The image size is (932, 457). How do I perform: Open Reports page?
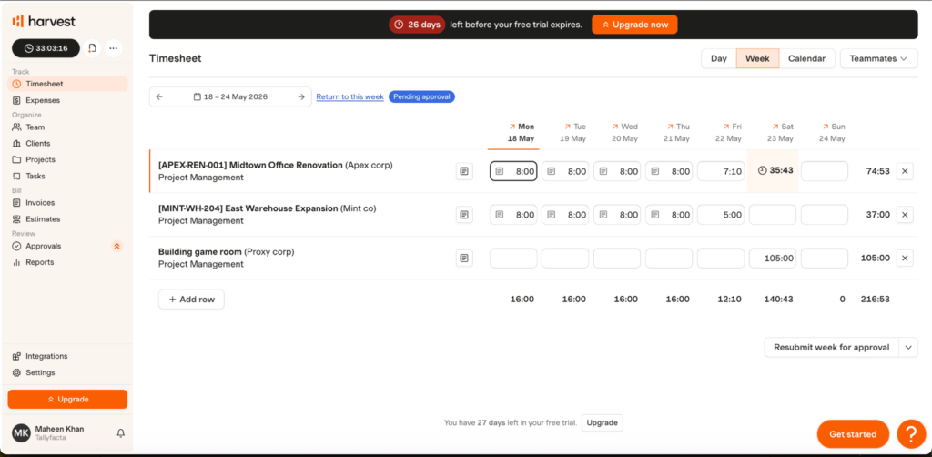[x=67, y=262]
